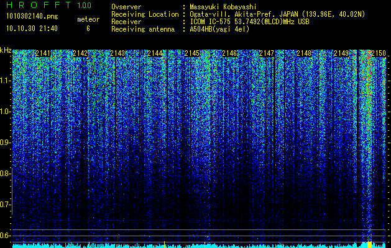Image resolution: width=391 pixels, height=248 pixels.
Task: Click the 1.0 kHz axis label
Action: [7, 112]
